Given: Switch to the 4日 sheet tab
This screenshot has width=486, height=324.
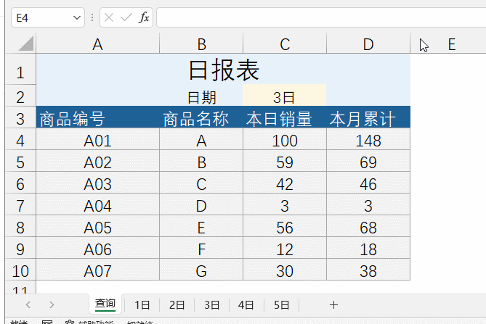Looking at the screenshot, I should click(x=246, y=305).
